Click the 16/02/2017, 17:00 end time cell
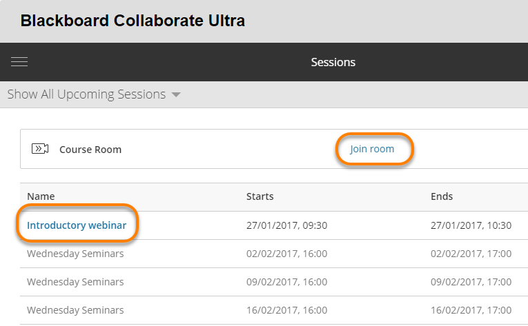This screenshot has width=528, height=326. pos(471,310)
